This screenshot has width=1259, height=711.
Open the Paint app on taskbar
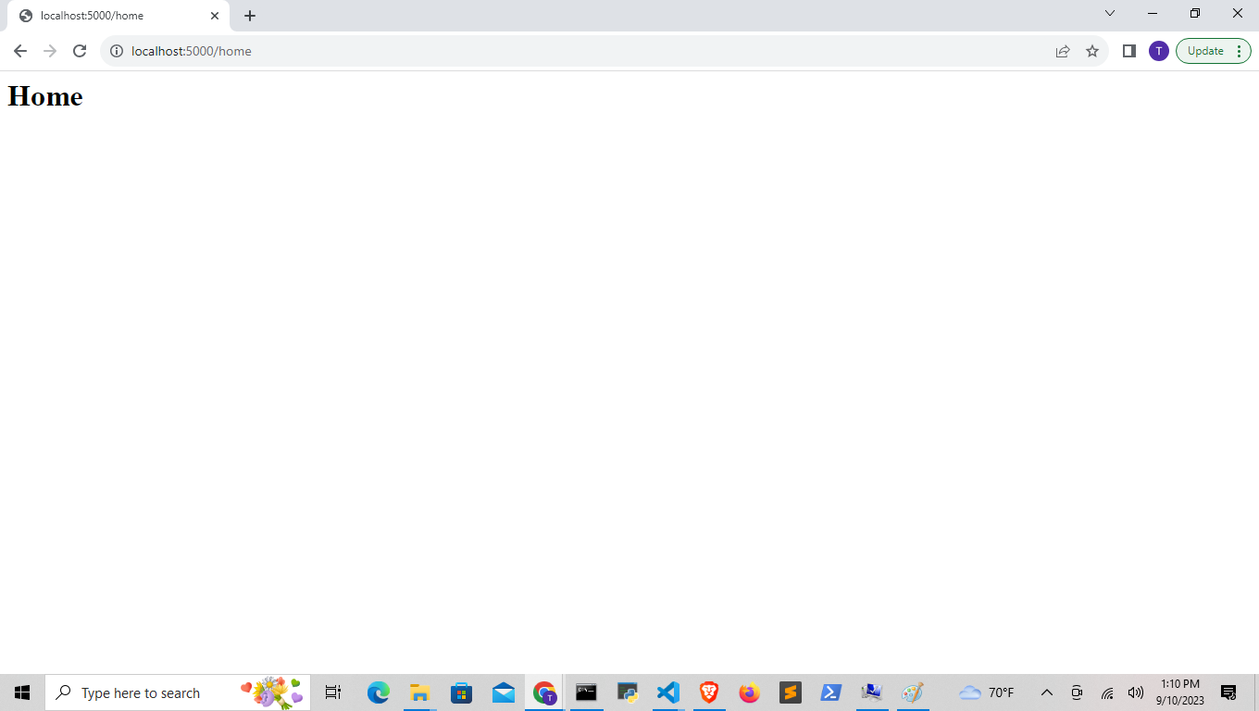(913, 692)
